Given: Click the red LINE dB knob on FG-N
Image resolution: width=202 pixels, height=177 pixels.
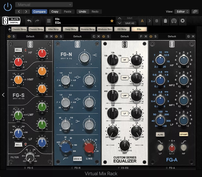Looking at the screenshot, I should [89, 147].
